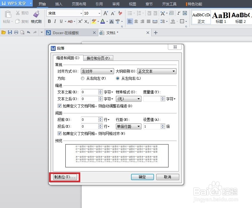Increase 段前 spacing with the stepper arrow

100,118
